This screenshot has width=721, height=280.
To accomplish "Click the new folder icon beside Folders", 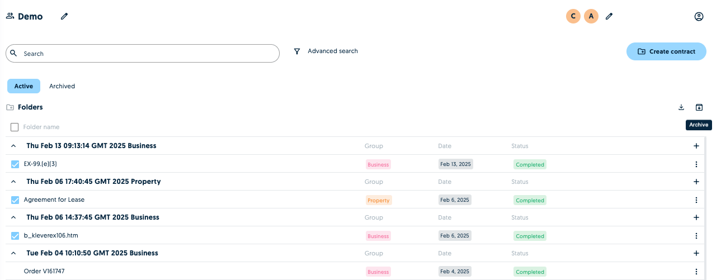I will tap(10, 107).
